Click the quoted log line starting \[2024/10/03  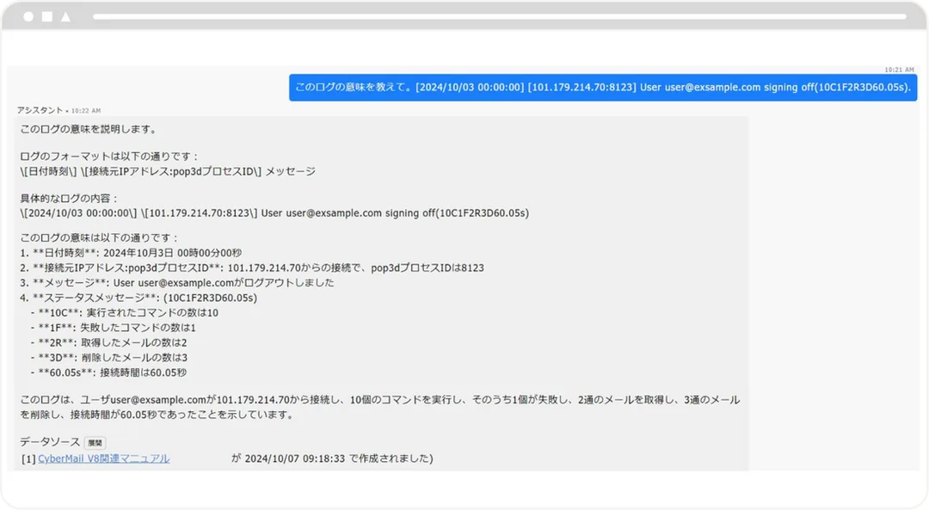click(274, 213)
